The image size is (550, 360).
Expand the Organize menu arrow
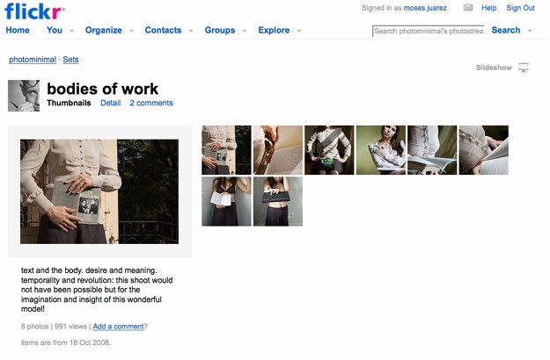[131, 31]
